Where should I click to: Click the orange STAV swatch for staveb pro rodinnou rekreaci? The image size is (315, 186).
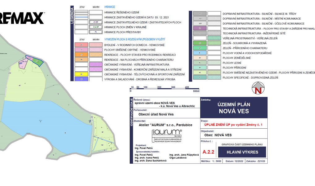pos(81,55)
